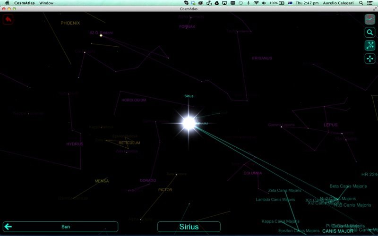Click the red undo arrow icon
The image size is (378, 236).
click(8, 19)
